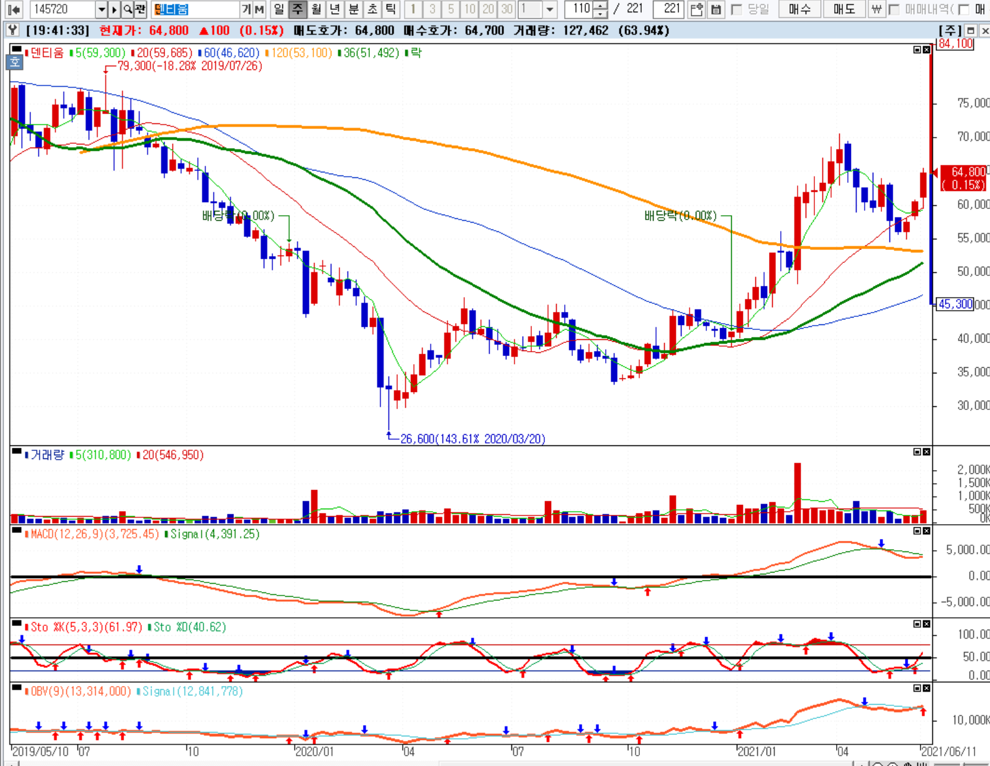Click the 26,600 low-price annotation

click(473, 439)
